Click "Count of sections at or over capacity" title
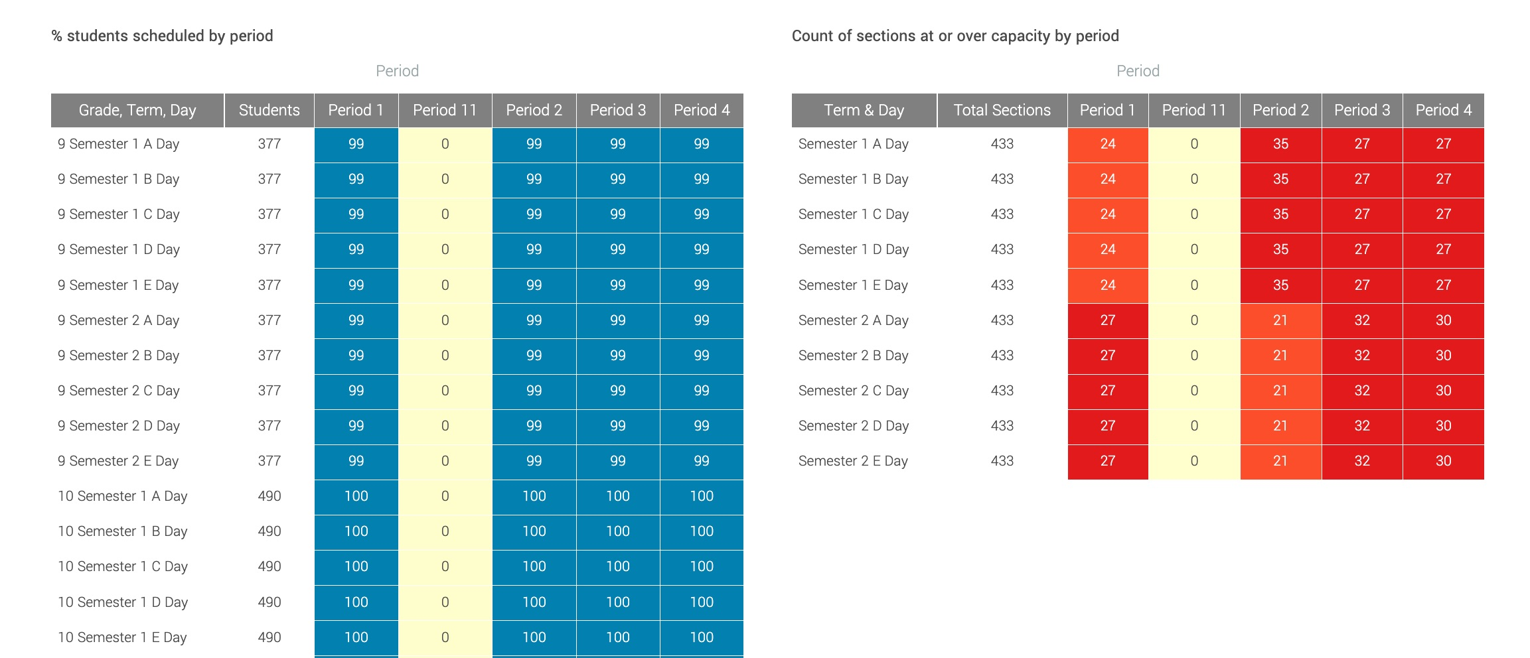1530x658 pixels. click(955, 36)
